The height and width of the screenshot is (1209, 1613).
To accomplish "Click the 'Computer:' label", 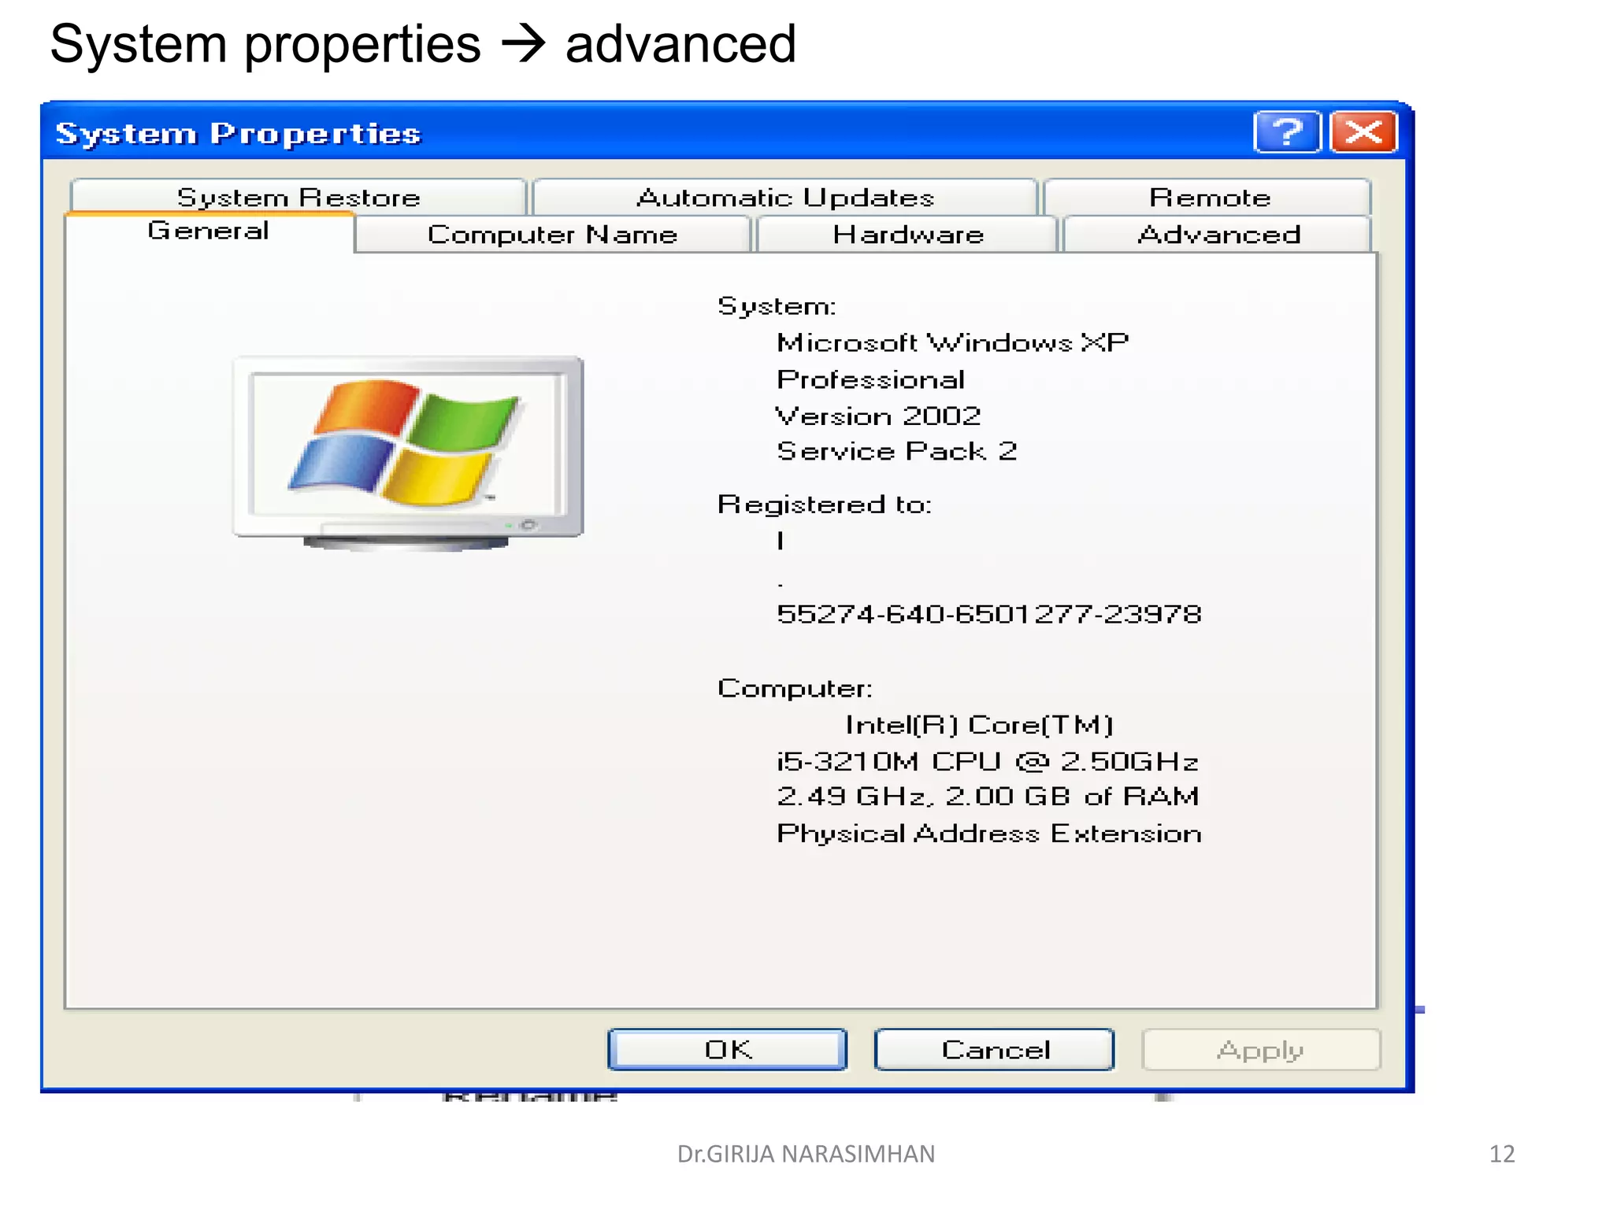I will (x=795, y=689).
